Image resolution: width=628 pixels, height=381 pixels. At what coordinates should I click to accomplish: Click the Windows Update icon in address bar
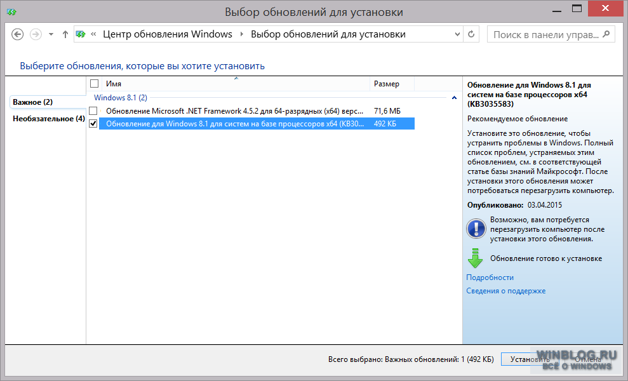pyautogui.click(x=81, y=34)
